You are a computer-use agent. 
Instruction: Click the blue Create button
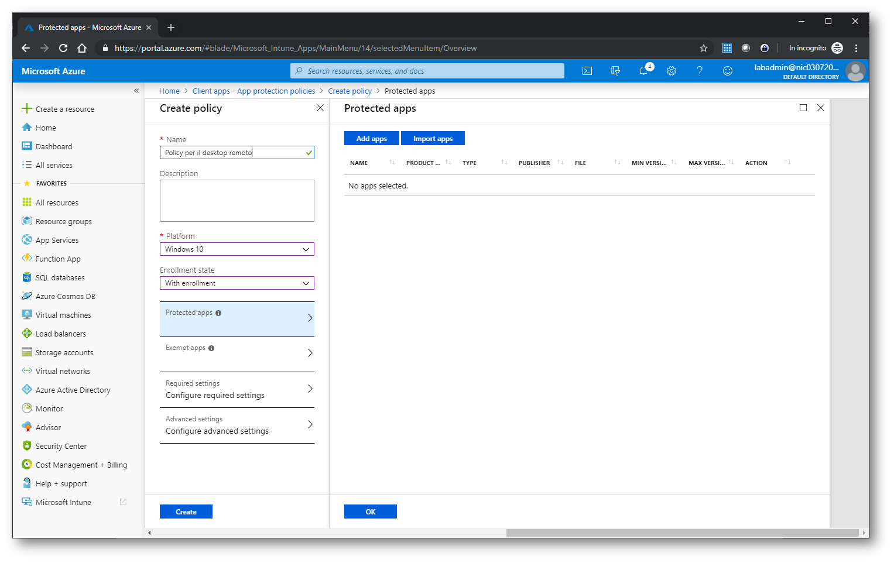pos(186,512)
